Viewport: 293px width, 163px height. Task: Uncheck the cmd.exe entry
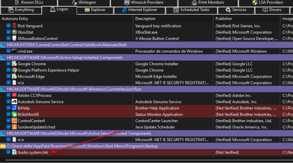[x=8, y=51]
